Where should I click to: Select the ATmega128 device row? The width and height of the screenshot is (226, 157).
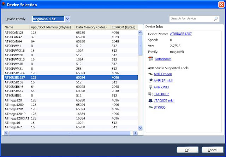tap(71, 100)
